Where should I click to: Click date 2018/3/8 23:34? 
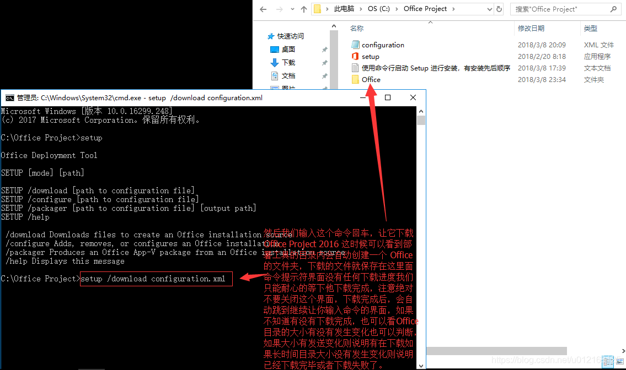tap(542, 80)
